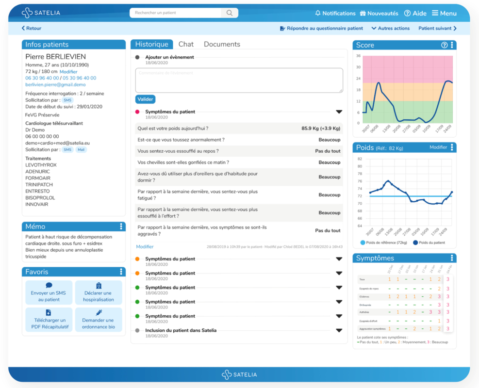Expand Inclusion du patient dans Satelia event

(x=339, y=330)
